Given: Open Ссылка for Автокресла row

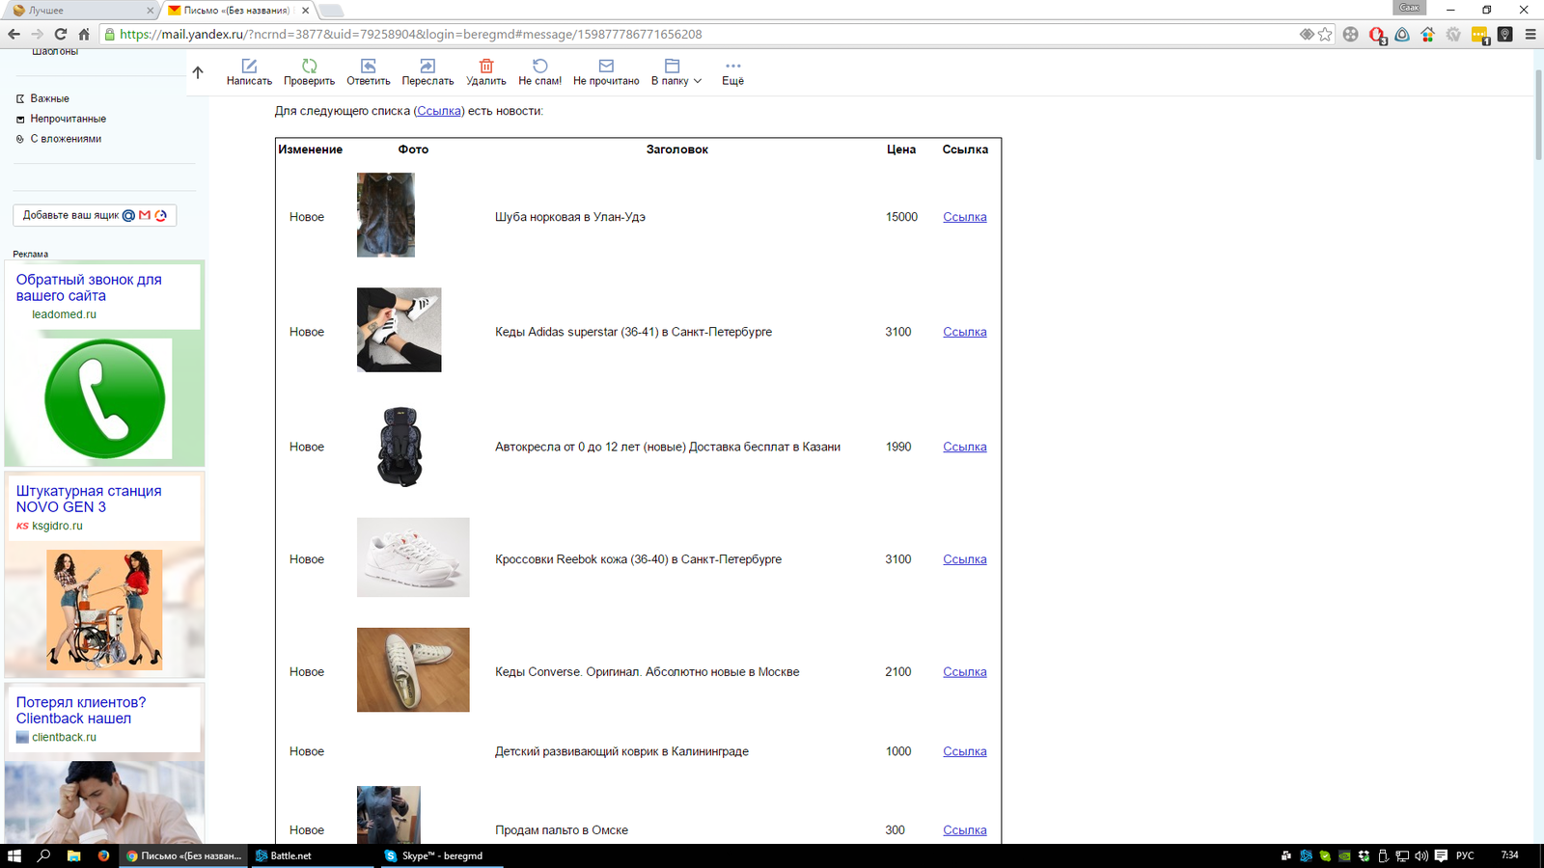Looking at the screenshot, I should coord(964,447).
